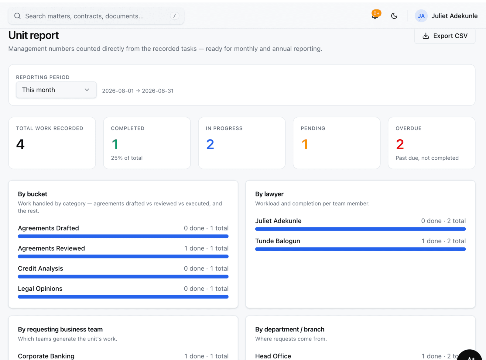Click the Agreements Drafted progress bar

coord(123,236)
